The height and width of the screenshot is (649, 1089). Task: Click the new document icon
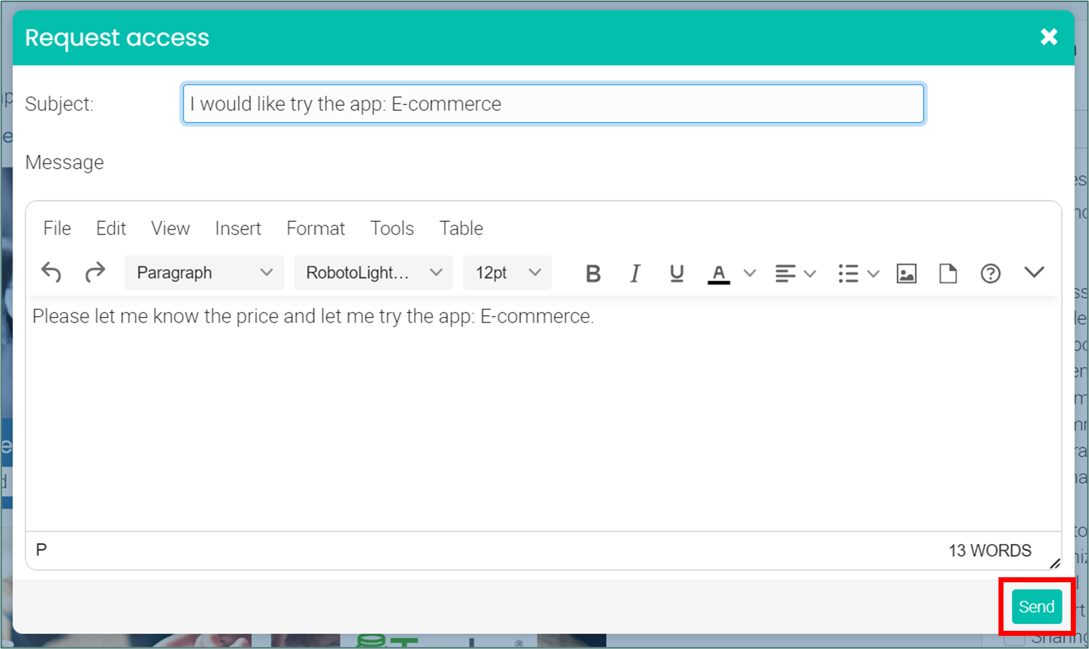[x=948, y=273]
